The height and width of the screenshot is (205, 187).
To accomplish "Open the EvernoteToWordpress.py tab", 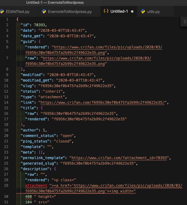I will pos(69,11).
